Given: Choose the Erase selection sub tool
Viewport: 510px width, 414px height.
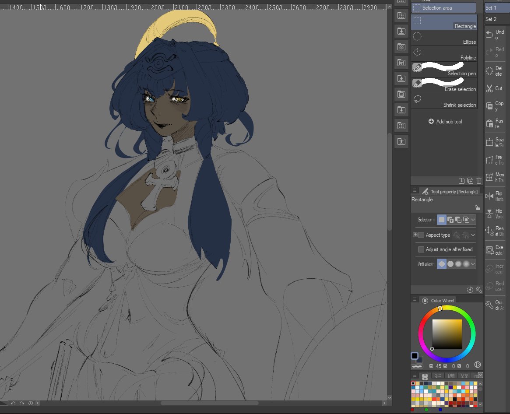Looking at the screenshot, I should (444, 85).
